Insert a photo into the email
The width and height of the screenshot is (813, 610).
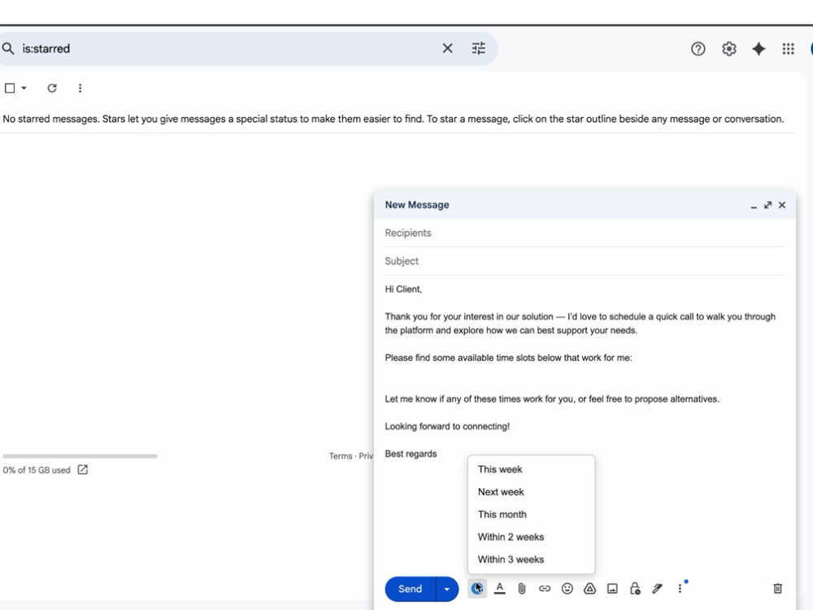(x=612, y=588)
